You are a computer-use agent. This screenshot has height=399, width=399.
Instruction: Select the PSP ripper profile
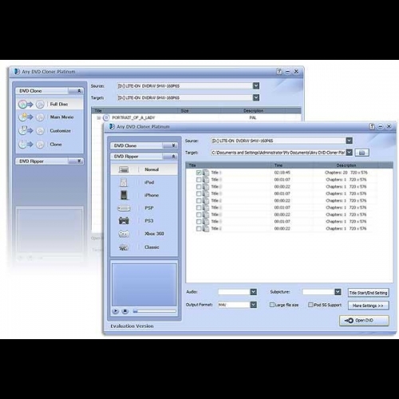tap(144, 207)
